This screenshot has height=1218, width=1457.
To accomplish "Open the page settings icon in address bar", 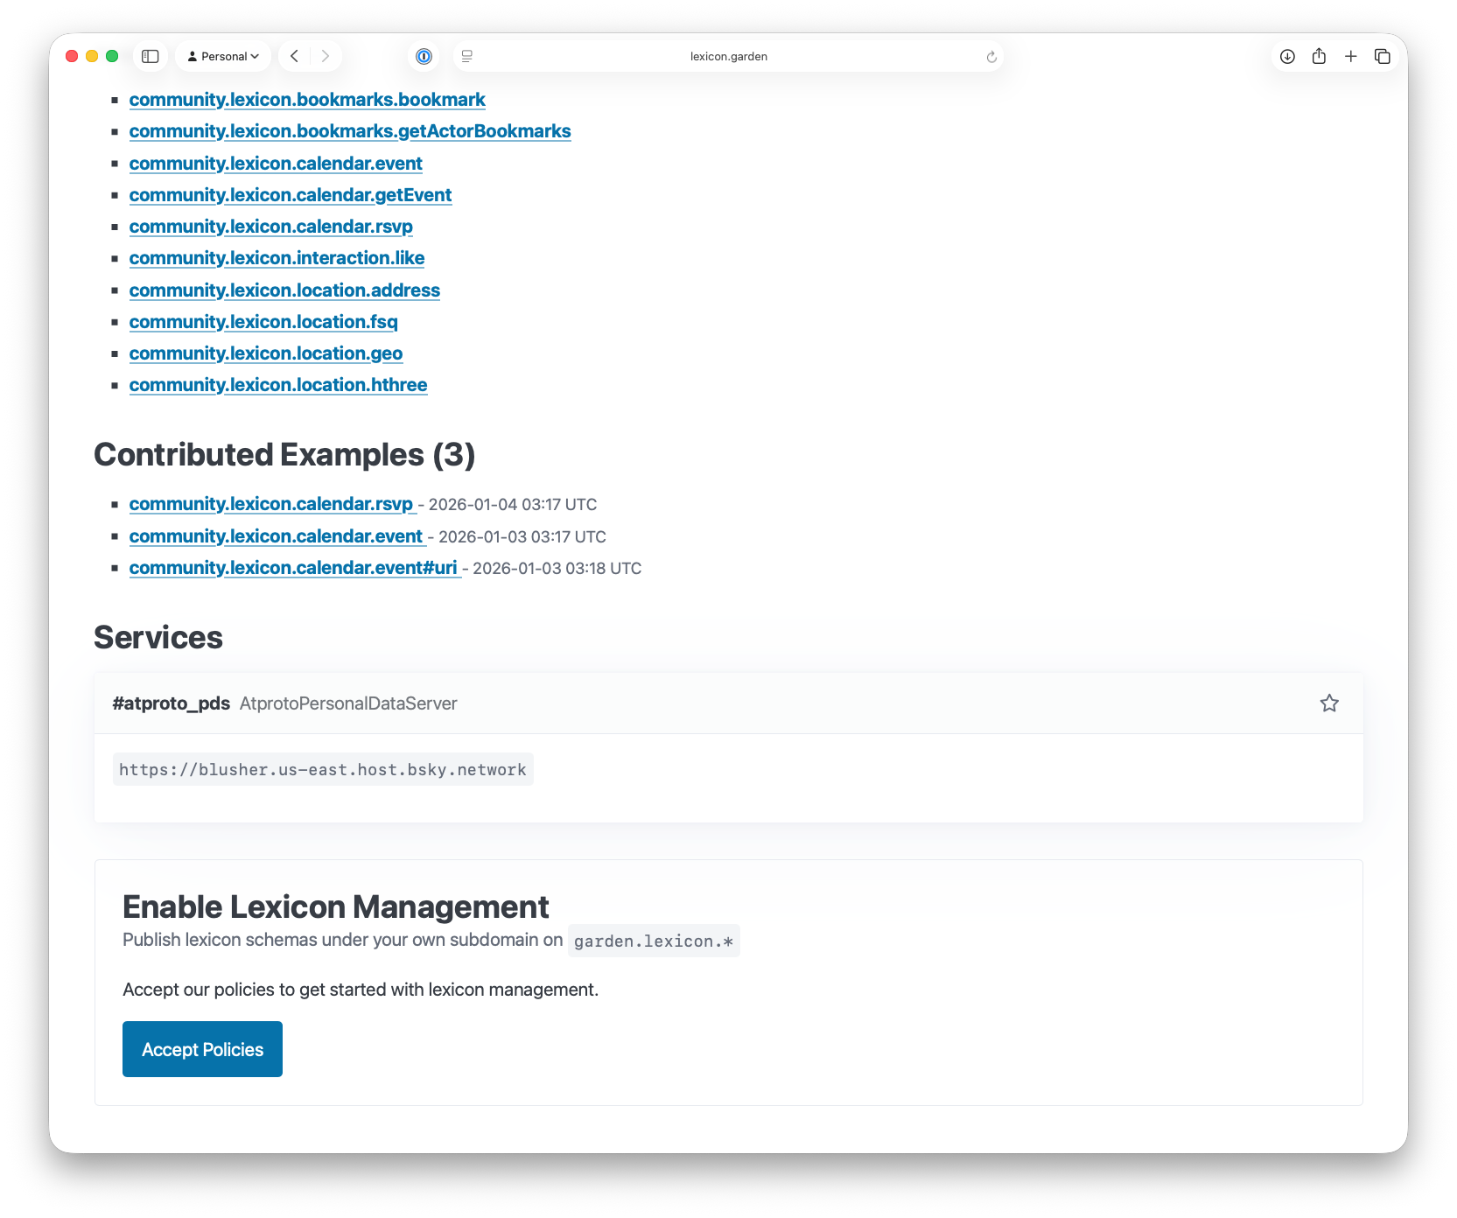I will (467, 56).
